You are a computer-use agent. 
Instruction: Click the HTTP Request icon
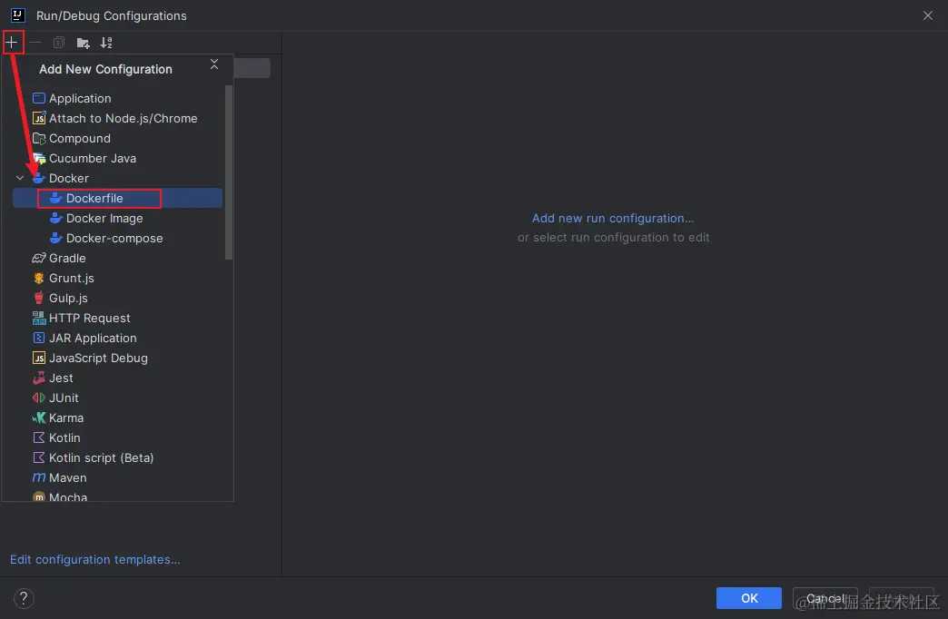(x=39, y=318)
